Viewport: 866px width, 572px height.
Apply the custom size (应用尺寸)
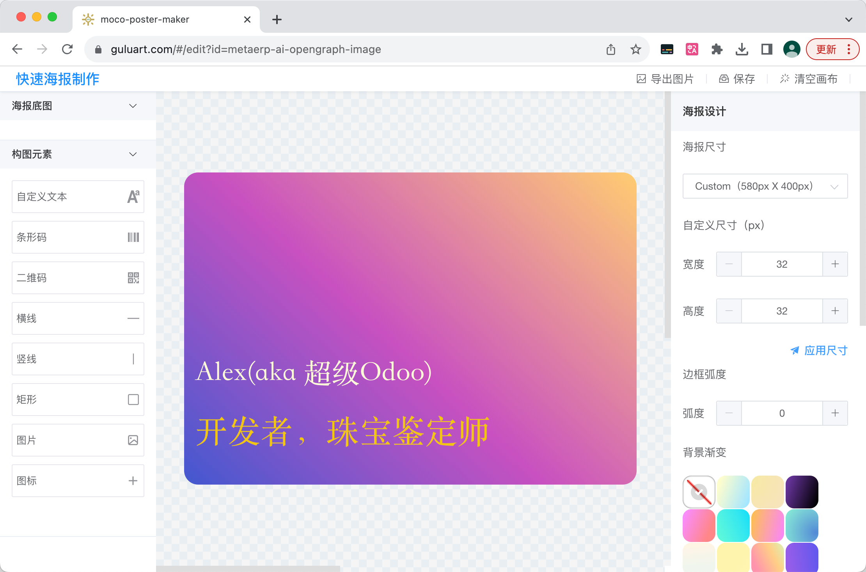click(819, 350)
